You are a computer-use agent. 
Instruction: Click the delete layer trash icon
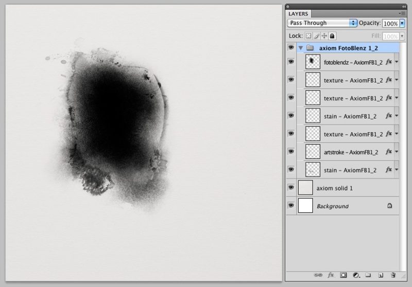tap(393, 275)
